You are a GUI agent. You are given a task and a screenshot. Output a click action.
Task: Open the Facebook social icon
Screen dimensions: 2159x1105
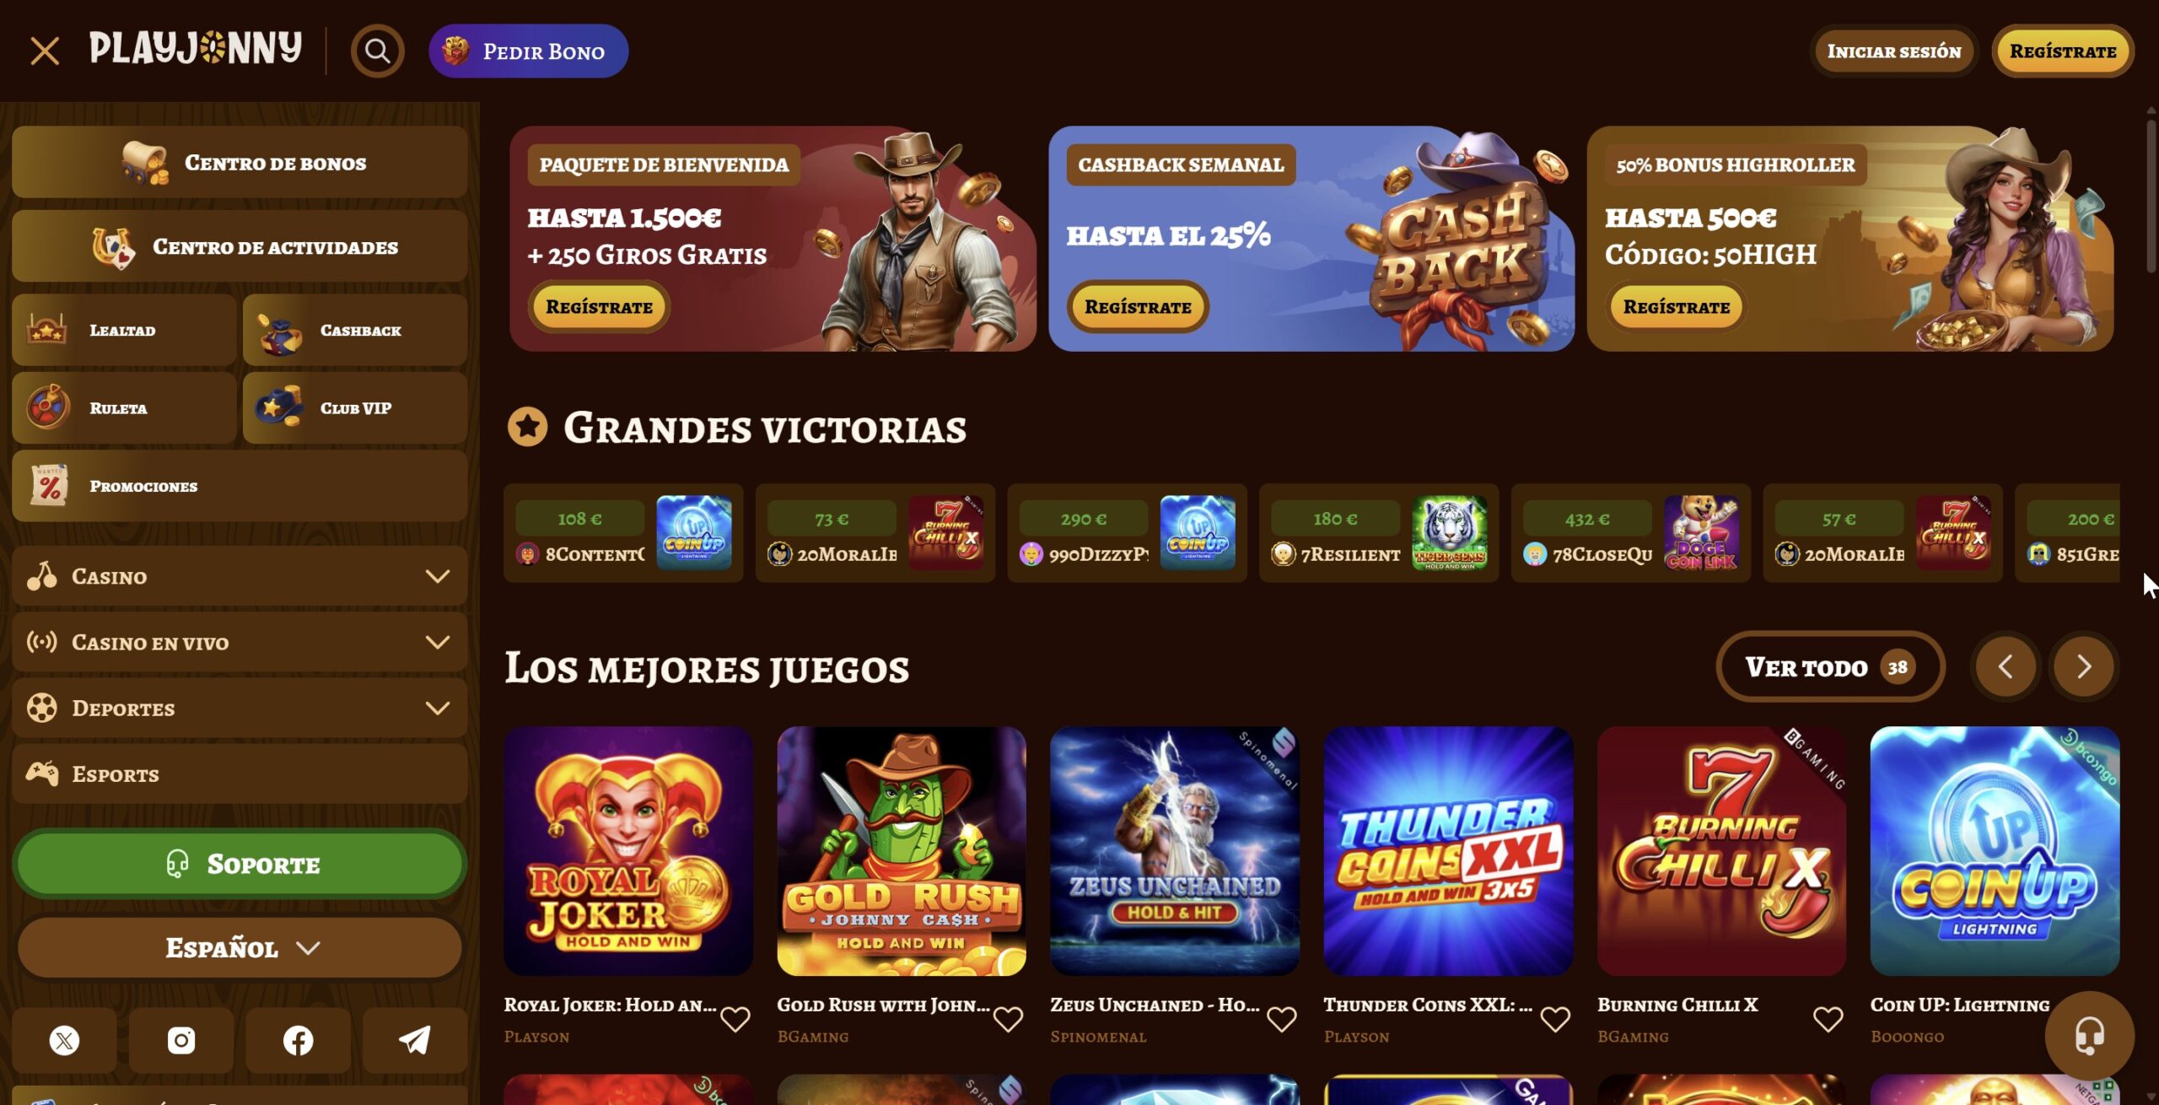click(298, 1040)
